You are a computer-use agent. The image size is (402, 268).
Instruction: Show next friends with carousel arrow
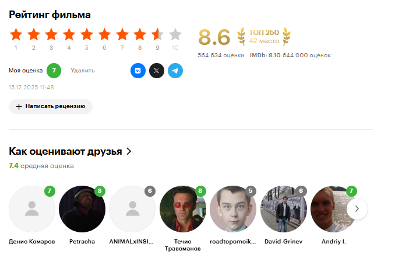click(x=357, y=209)
